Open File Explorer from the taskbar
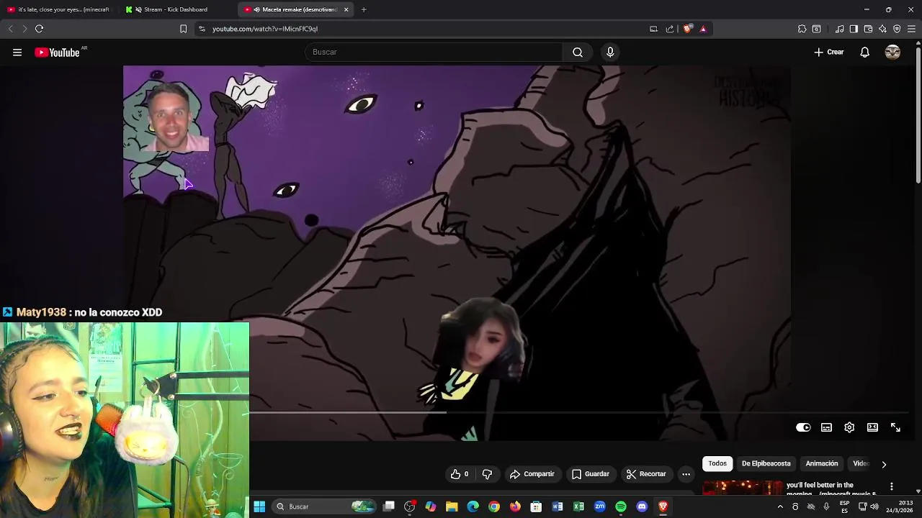The height and width of the screenshot is (518, 922). 452,506
